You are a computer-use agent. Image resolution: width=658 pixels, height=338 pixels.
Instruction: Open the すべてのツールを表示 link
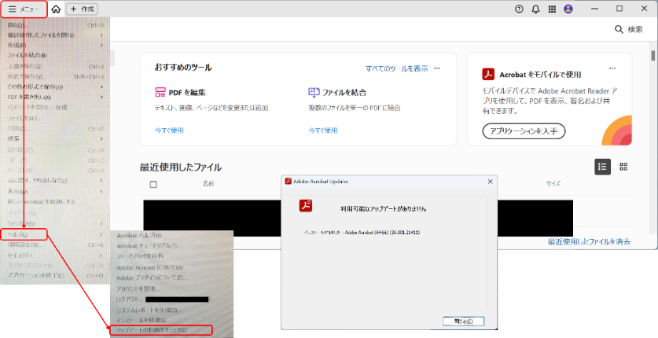[x=396, y=68]
